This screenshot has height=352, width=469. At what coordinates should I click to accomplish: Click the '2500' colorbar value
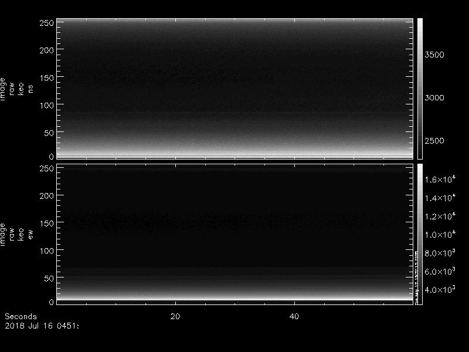[x=434, y=141]
